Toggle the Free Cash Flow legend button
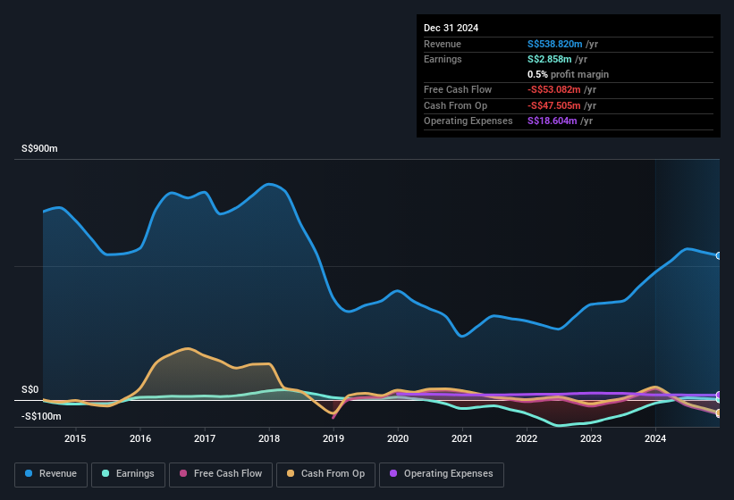Screen dimensions: 734x500 [x=221, y=474]
